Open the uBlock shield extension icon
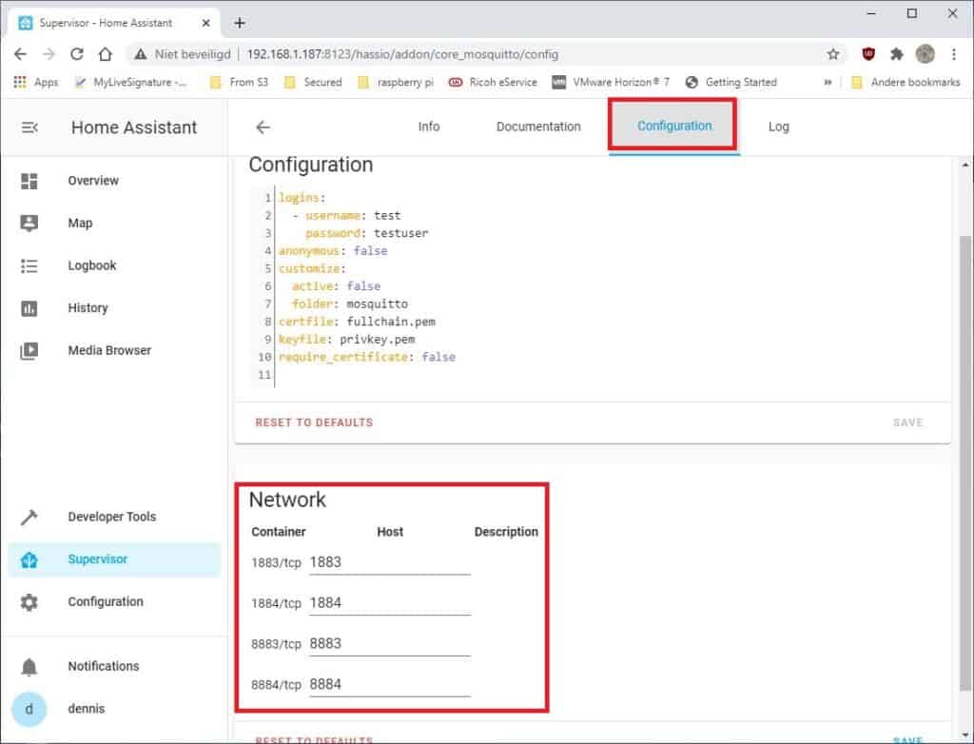The width and height of the screenshot is (974, 744). click(x=868, y=54)
